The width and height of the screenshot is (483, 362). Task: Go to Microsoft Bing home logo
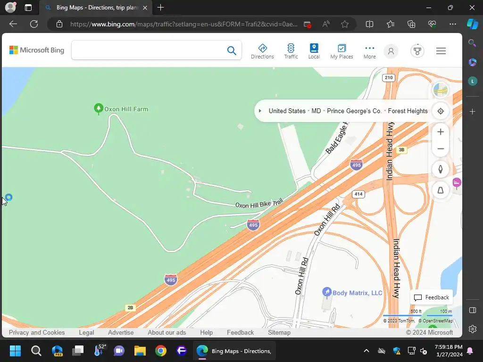[37, 50]
